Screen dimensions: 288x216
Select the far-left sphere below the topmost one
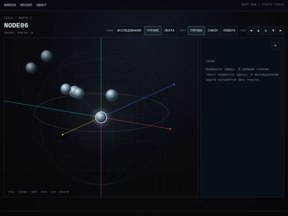(31, 68)
